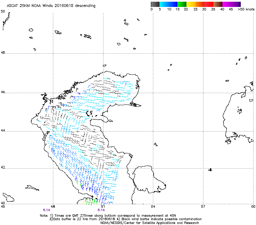Screen dimensions: 256x225
Task: Click the purple '6:14' time below longitude 48
Action: 47,210
